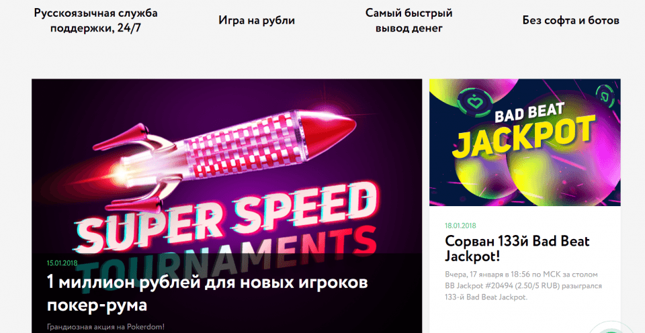This screenshot has width=645, height=333.
Task: Click 'Русскоязычная служба поддержки, 24/7' feature
Action: [x=95, y=21]
